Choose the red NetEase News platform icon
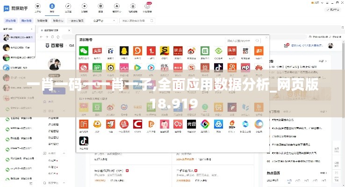The image size is (345, 187). (178, 51)
